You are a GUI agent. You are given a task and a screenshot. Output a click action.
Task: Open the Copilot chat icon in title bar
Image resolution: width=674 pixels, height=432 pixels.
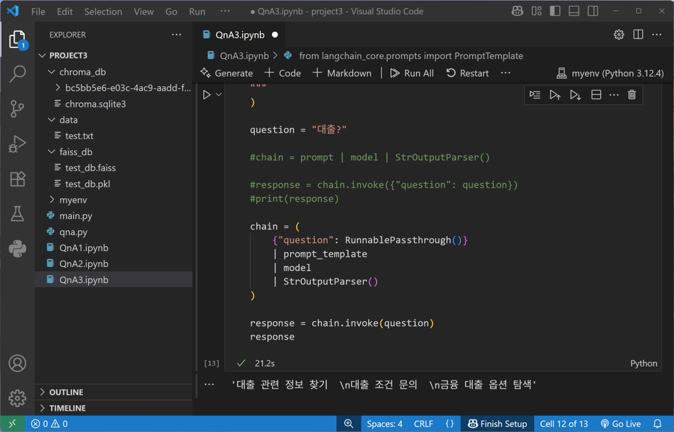tap(517, 11)
